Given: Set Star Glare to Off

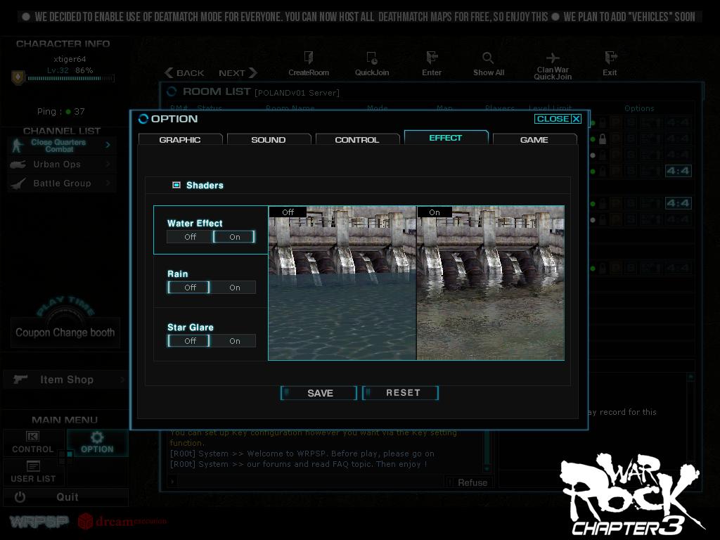Looking at the screenshot, I should (x=188, y=341).
